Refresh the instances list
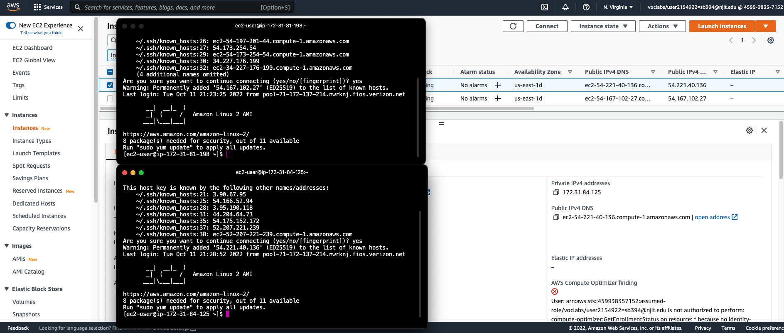The image size is (784, 333). click(x=513, y=26)
